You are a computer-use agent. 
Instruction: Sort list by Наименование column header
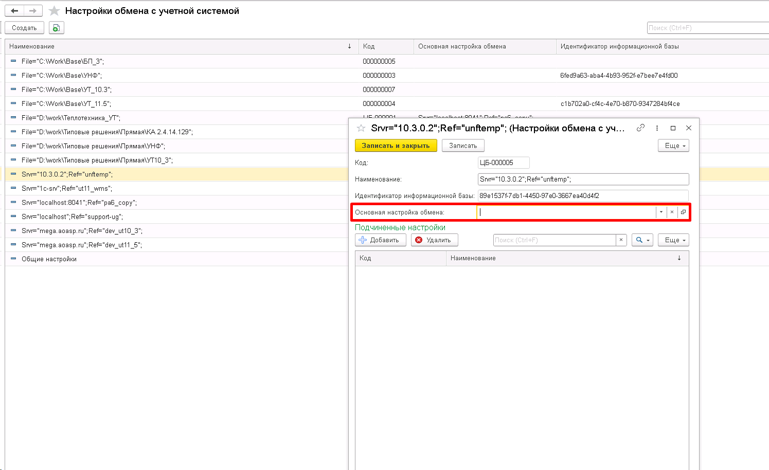[181, 46]
